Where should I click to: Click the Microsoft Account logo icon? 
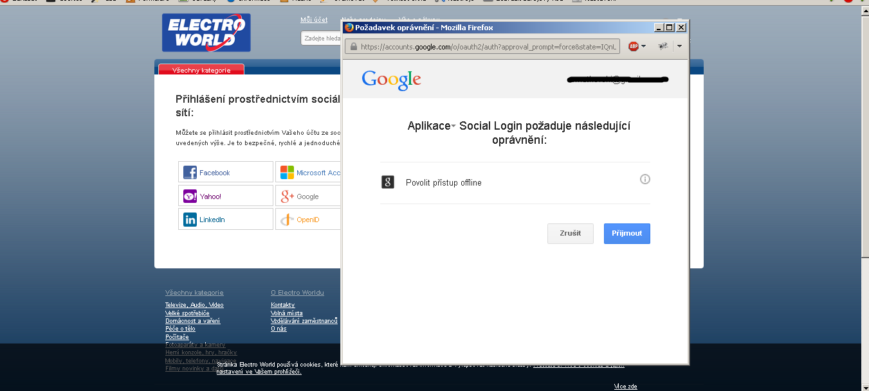[x=287, y=173]
